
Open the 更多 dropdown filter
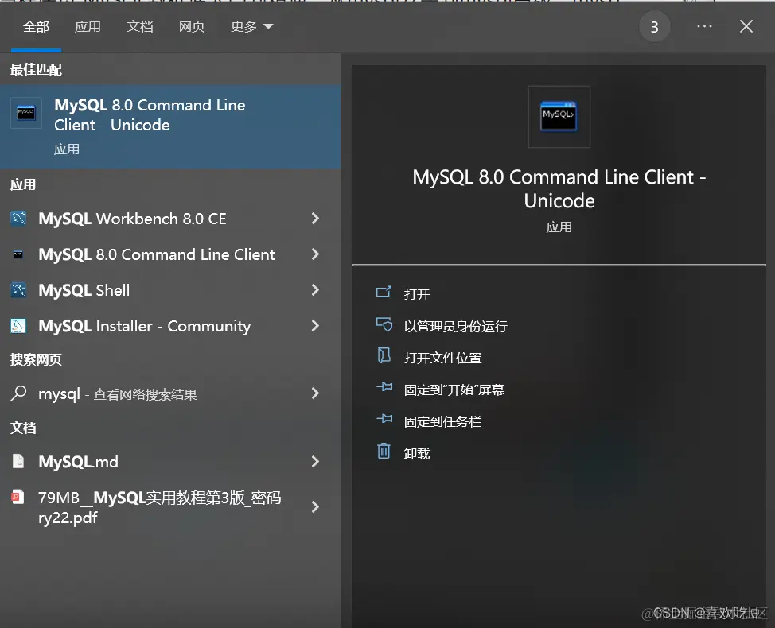pos(252,27)
